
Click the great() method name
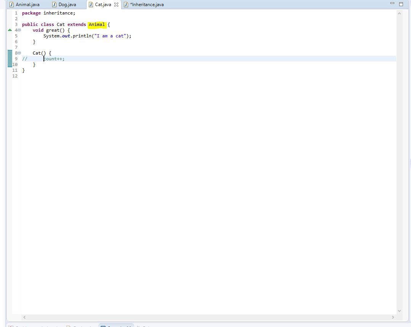(x=53, y=31)
